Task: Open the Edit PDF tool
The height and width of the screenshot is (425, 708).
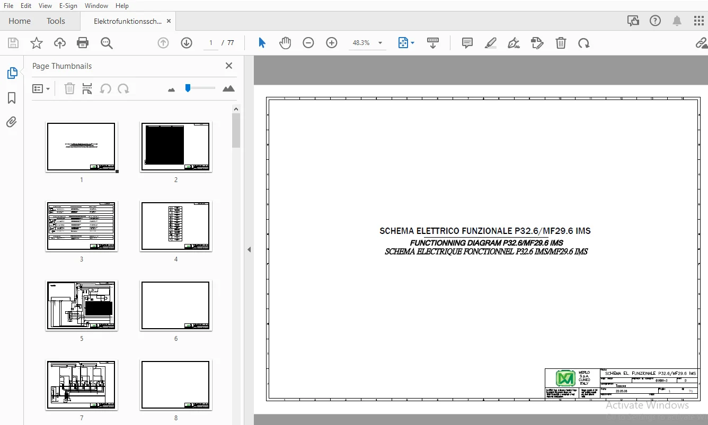Action: pyautogui.click(x=537, y=43)
